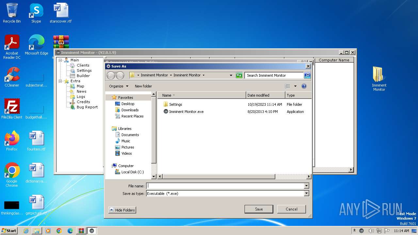Open the Imminent Monitor desktop folder
Viewport: 418px width, 235px height.
click(379, 79)
